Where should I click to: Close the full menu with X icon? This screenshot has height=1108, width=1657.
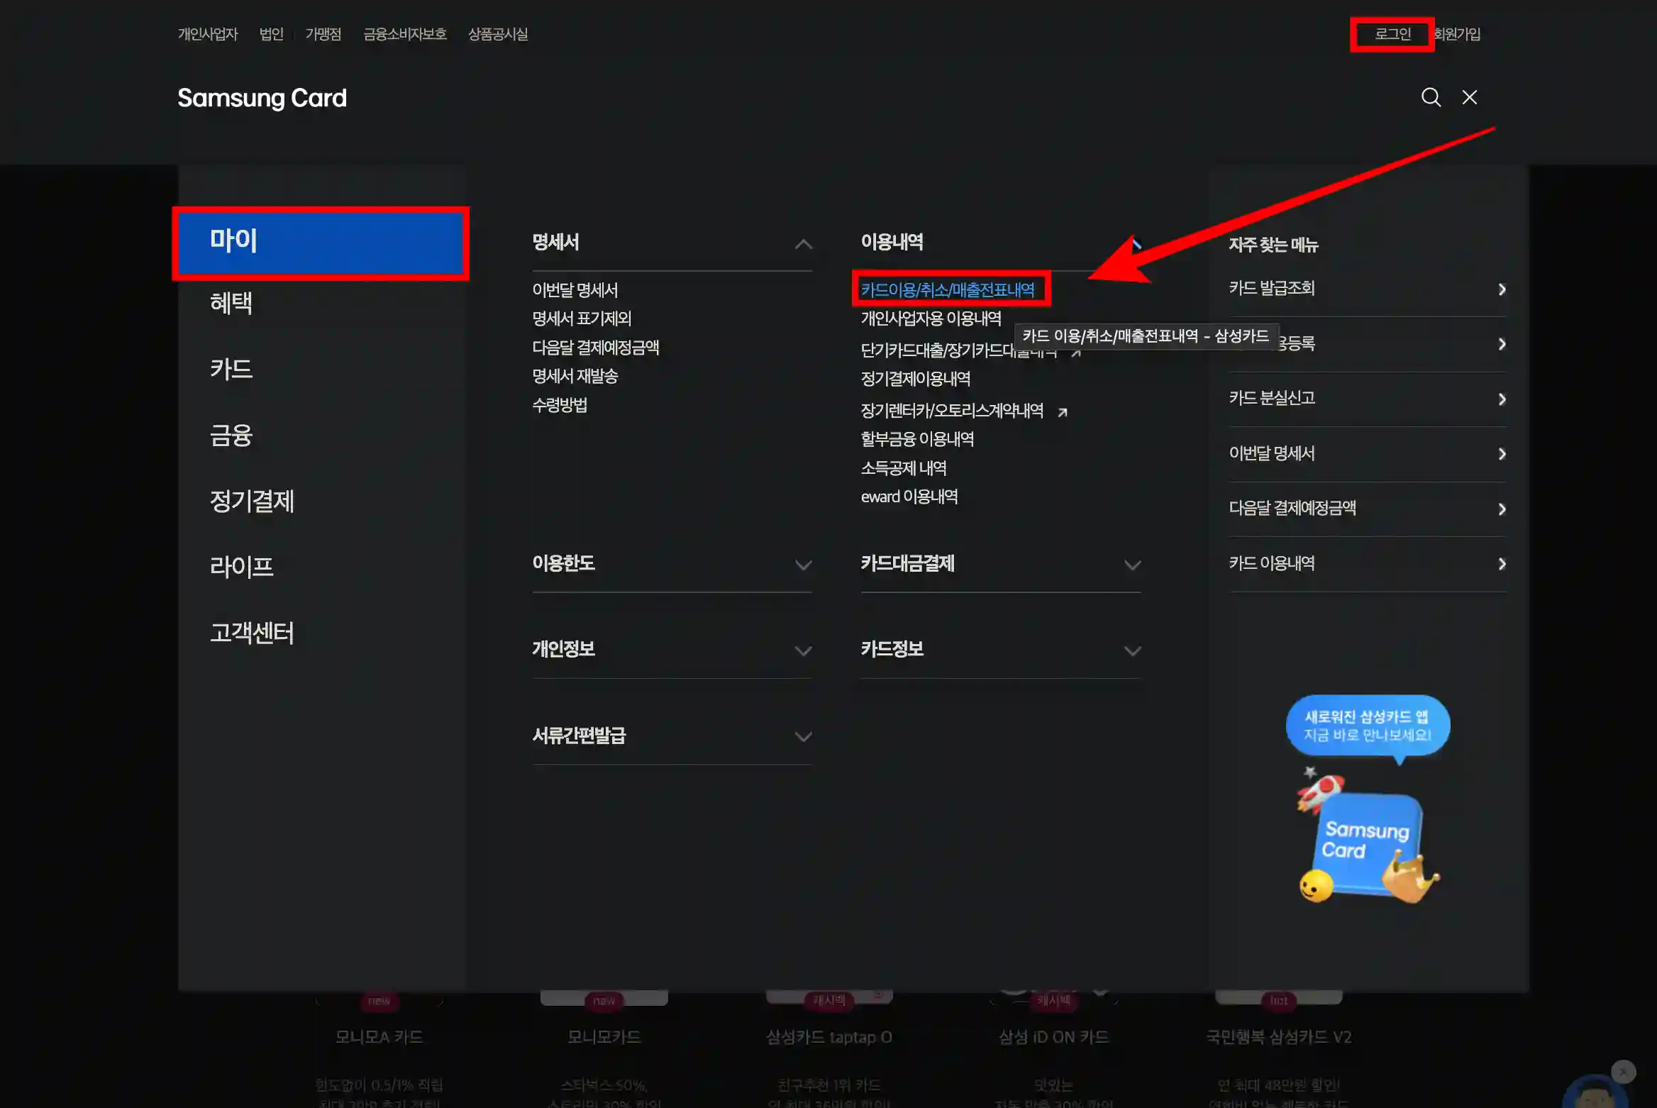pos(1470,97)
